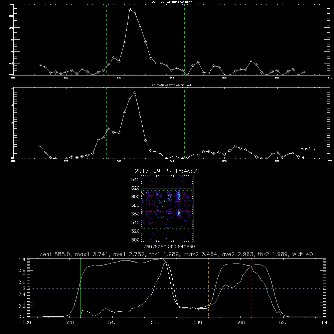Click the heatmap title '2017-09-22T18:48:00'

click(x=167, y=171)
